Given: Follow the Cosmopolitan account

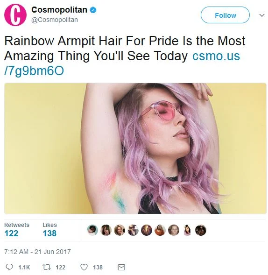Looking at the screenshot, I should [225, 15].
